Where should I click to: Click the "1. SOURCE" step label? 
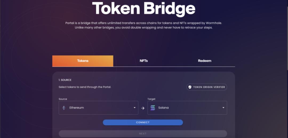click(65, 80)
